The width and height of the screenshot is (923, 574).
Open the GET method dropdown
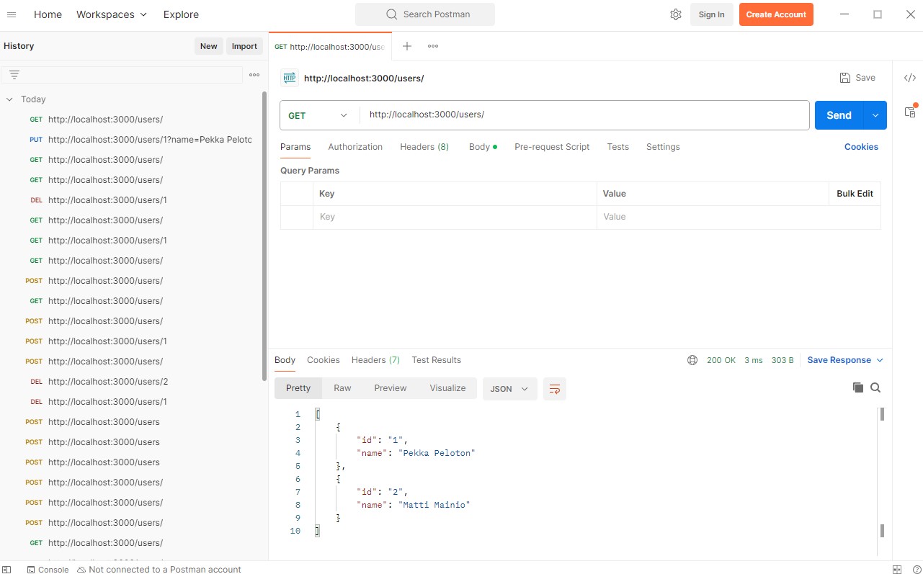(318, 115)
